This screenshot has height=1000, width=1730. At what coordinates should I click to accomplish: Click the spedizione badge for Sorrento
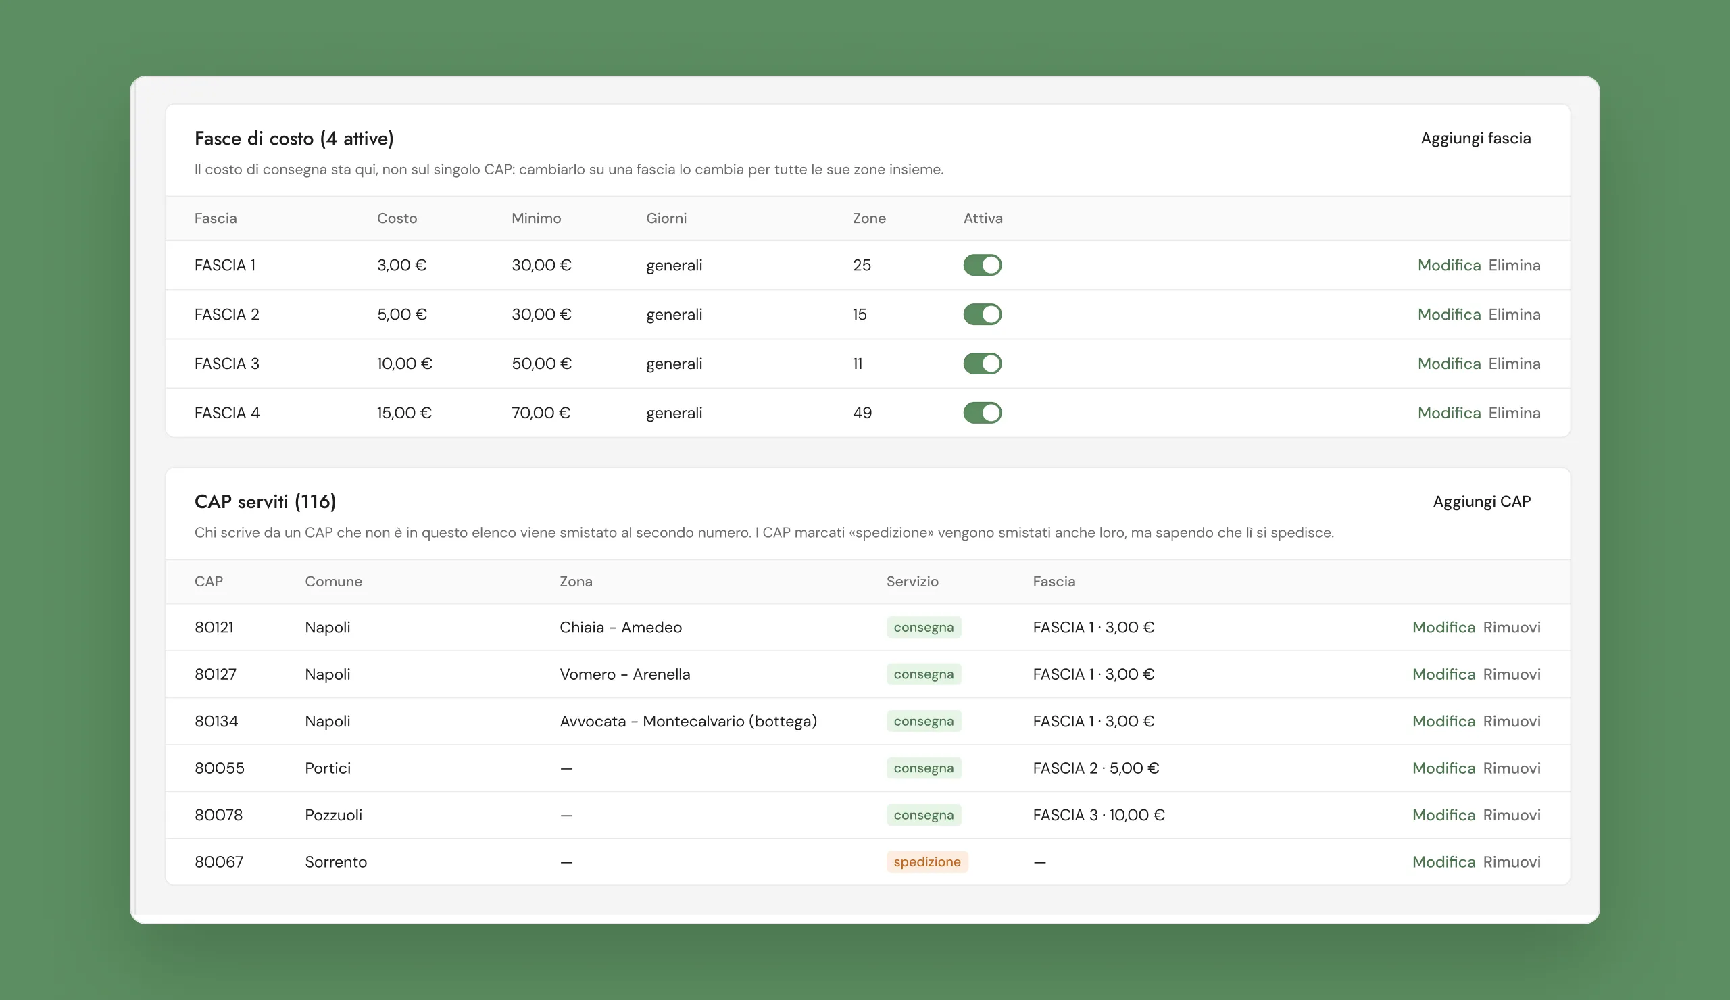click(926, 862)
